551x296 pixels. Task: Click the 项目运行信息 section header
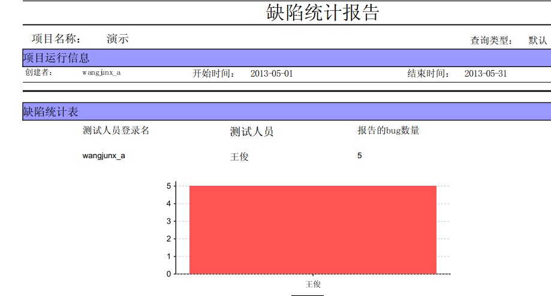click(287, 58)
